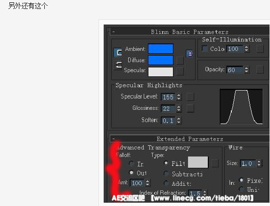Open the Specular Level map slot button
The width and height of the screenshot is (270, 206).
coord(190,97)
